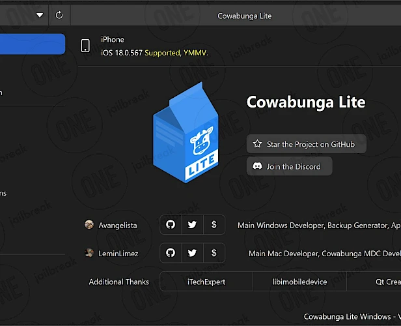The image size is (401, 326).
Task: Open the libimobiledevice thanks link
Action: tap(299, 282)
